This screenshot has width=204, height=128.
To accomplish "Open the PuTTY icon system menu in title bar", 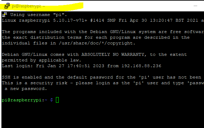I will coord(7,6).
